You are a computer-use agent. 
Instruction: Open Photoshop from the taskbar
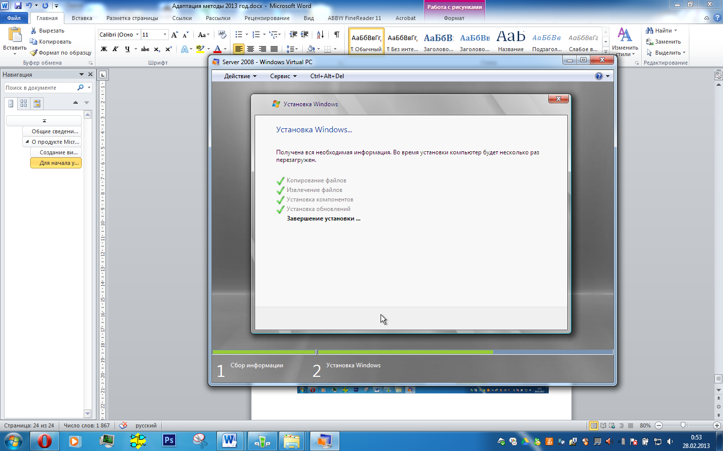169,441
